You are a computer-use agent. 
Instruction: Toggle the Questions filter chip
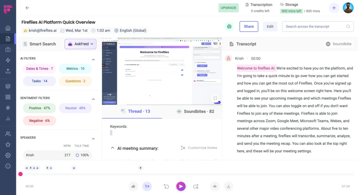[x=76, y=81]
